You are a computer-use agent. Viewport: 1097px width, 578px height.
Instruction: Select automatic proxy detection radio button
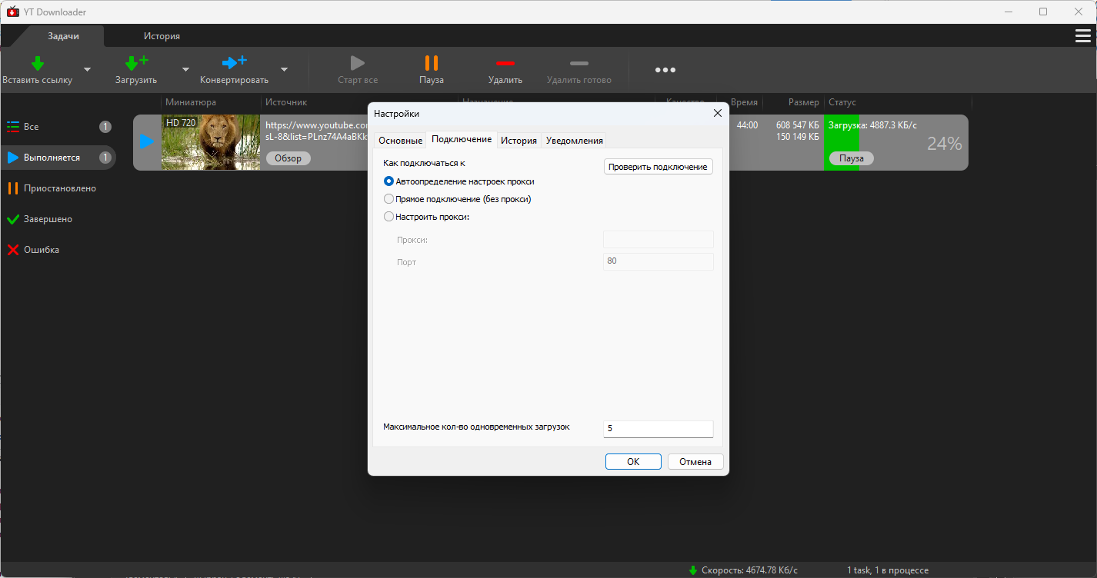tap(388, 181)
